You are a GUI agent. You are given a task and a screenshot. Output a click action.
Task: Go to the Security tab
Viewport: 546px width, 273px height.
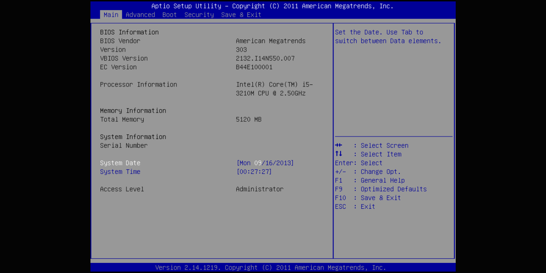point(199,15)
